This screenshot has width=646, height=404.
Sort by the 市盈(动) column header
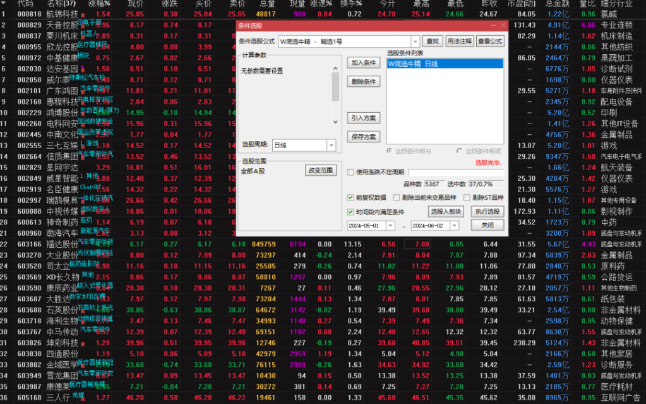pos(522,4)
